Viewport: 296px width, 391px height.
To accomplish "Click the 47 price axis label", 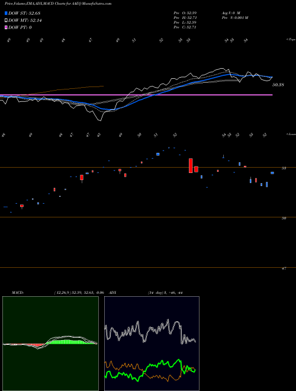I will click(x=284, y=268).
